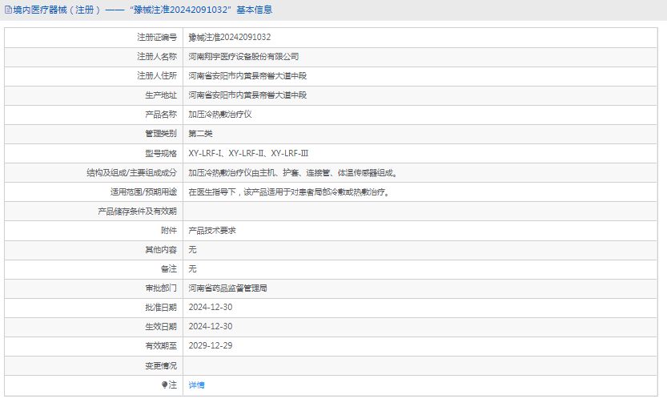Viewport: 667px width, 403px height.
Task: Click the 管理类别 row label
Action: 161,134
